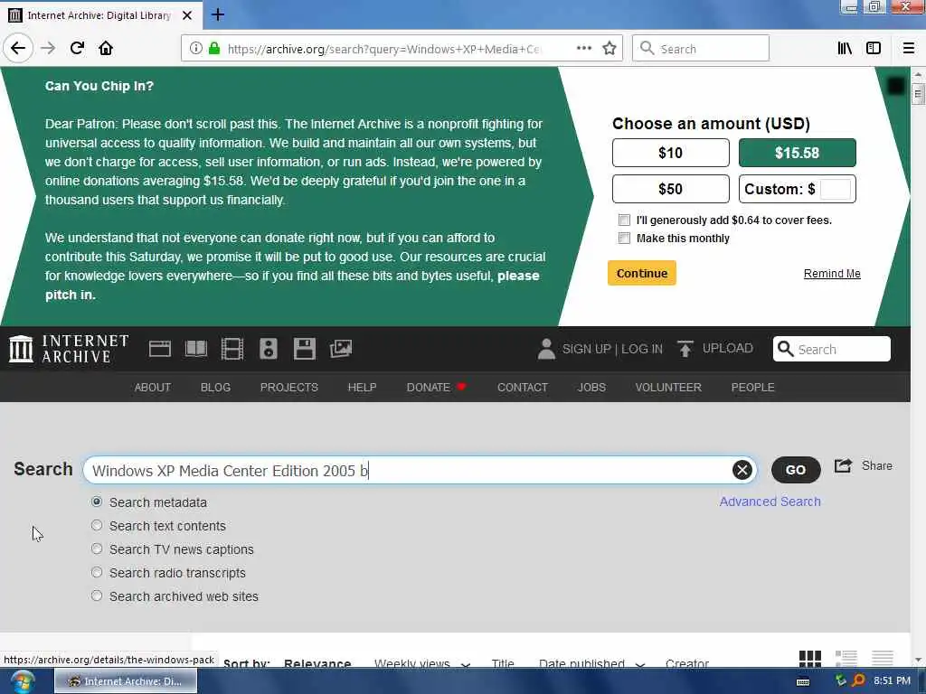Open the HELP menu item
The image size is (926, 694).
[362, 387]
